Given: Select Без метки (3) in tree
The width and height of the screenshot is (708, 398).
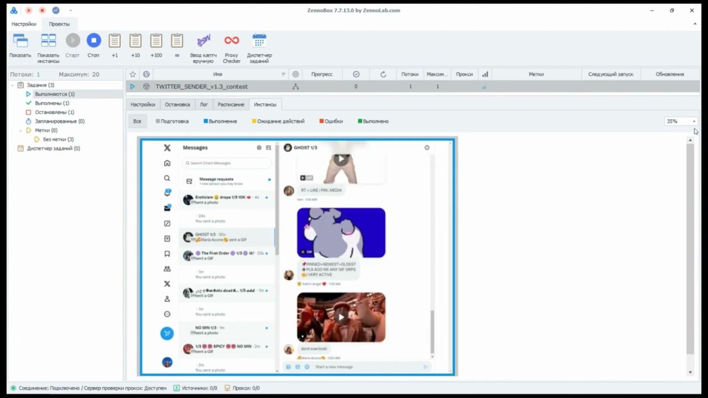Looking at the screenshot, I should pyautogui.click(x=58, y=139).
